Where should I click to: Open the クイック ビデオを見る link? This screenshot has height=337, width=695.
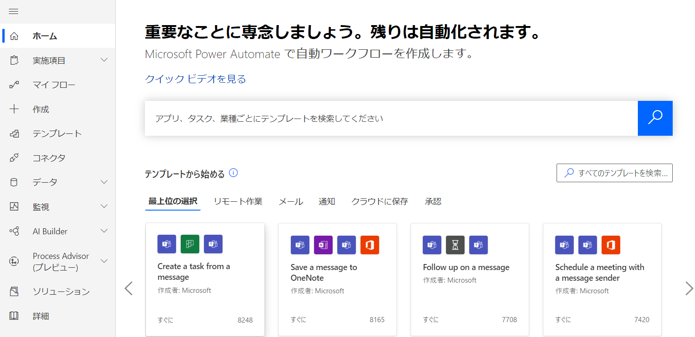(196, 79)
